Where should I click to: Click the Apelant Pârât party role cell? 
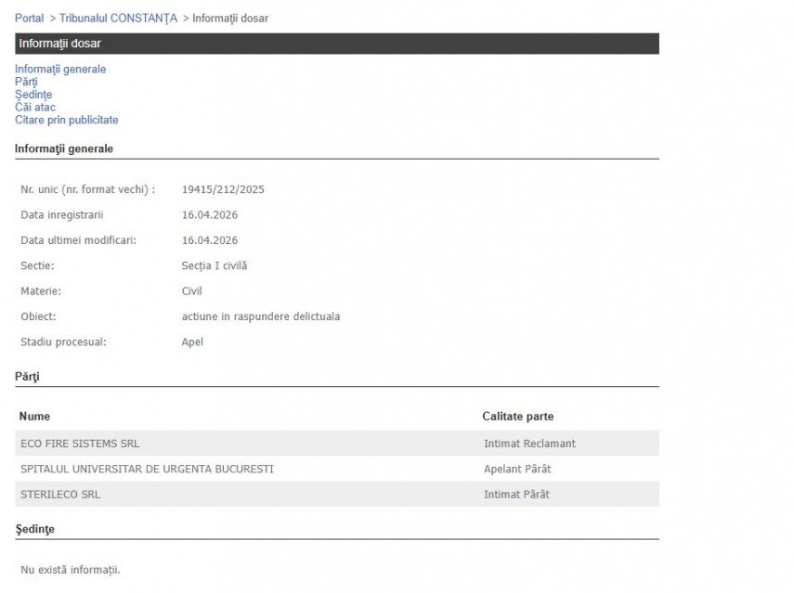tap(517, 469)
